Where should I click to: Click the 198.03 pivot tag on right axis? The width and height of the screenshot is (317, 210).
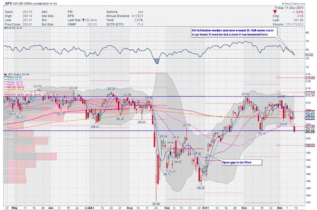coord(309,145)
